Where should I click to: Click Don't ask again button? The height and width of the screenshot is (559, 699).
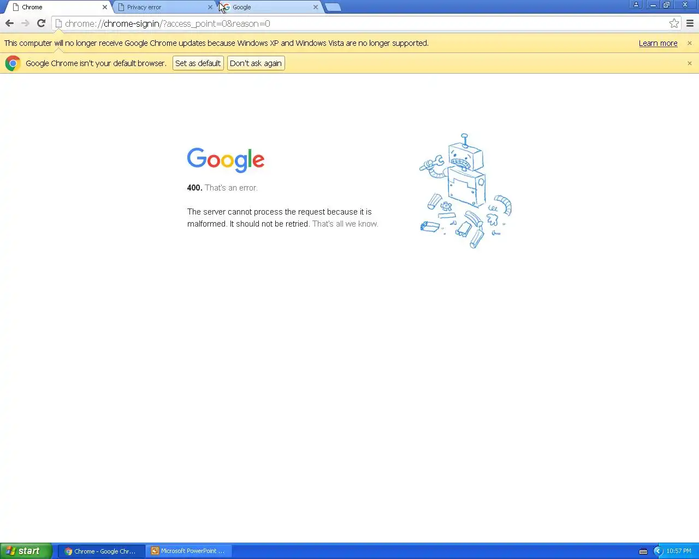[256, 63]
